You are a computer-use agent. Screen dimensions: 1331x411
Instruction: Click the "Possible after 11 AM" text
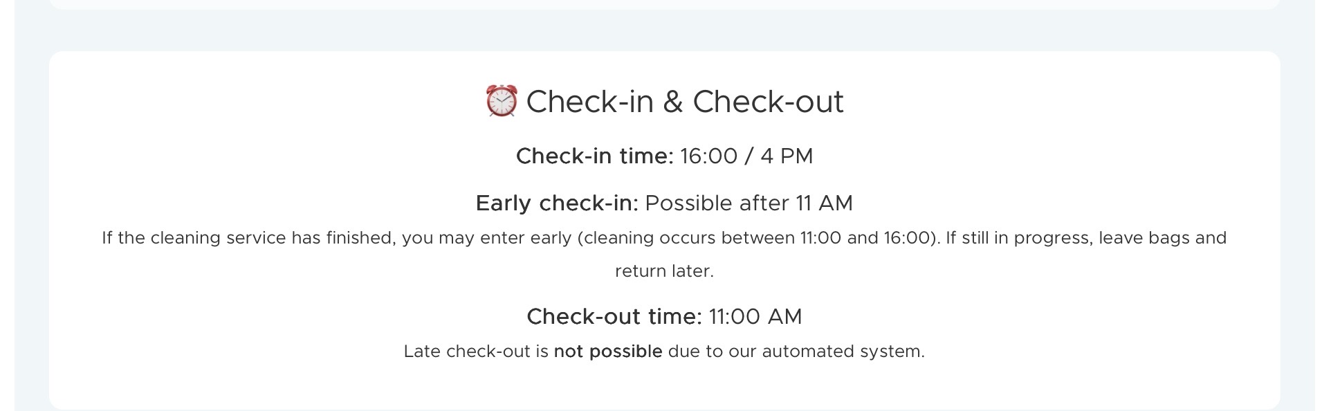749,203
